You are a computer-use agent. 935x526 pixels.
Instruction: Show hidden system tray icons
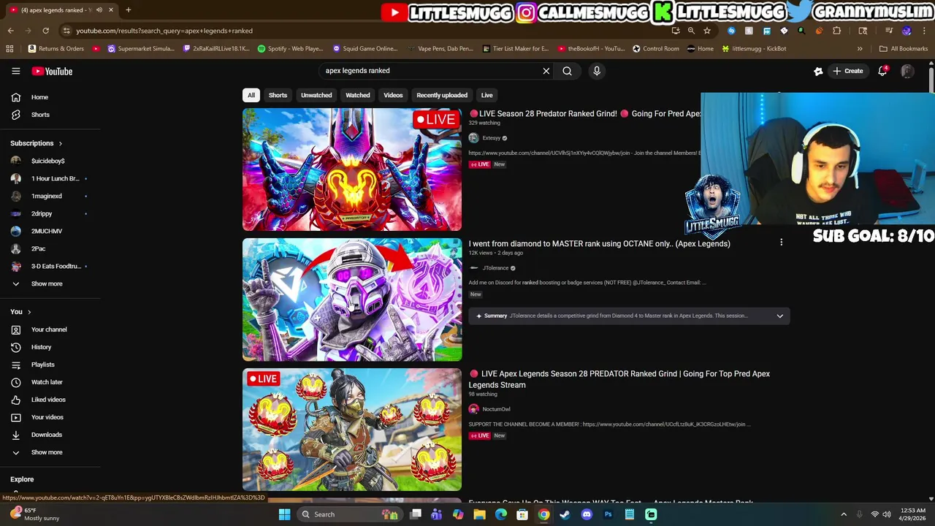(844, 514)
